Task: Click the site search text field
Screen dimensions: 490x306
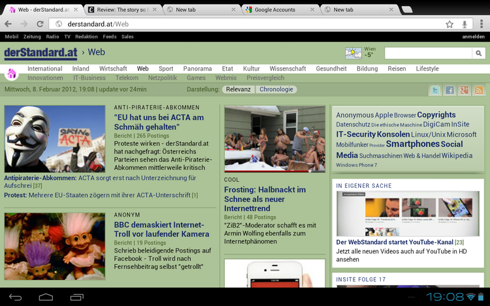Action: click(x=428, y=54)
